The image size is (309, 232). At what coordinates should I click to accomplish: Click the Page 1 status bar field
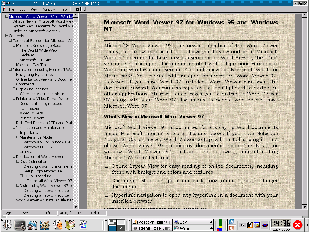click(x=10, y=213)
